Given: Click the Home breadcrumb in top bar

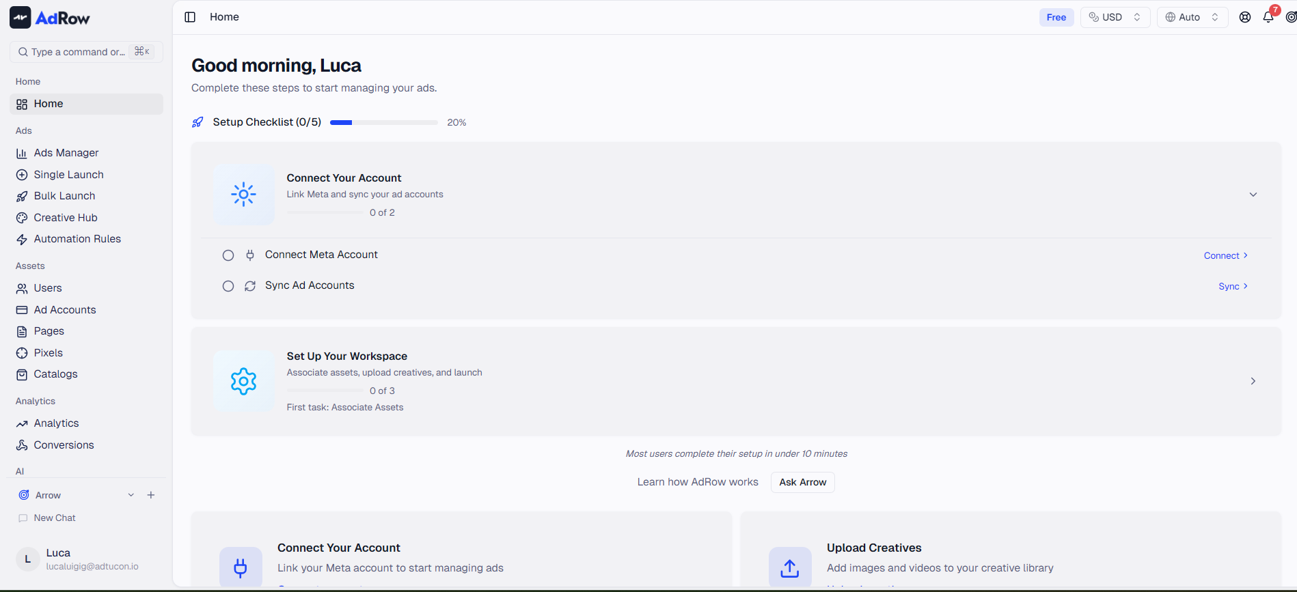Looking at the screenshot, I should (x=224, y=17).
